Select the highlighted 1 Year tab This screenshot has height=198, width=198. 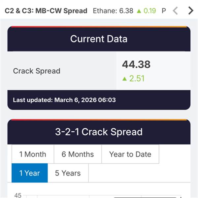point(30,173)
